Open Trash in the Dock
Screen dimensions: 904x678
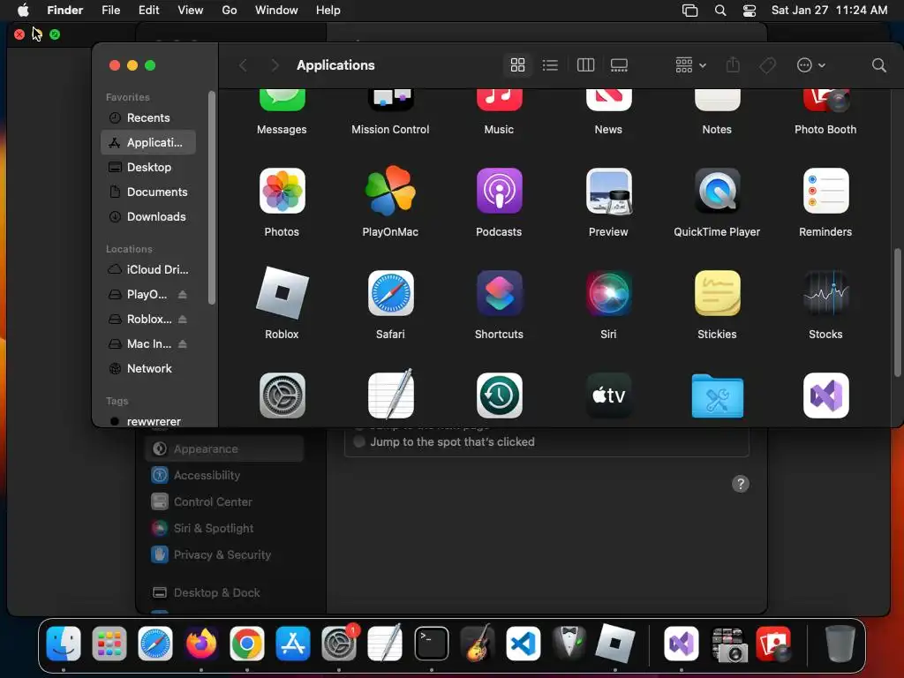point(840,644)
